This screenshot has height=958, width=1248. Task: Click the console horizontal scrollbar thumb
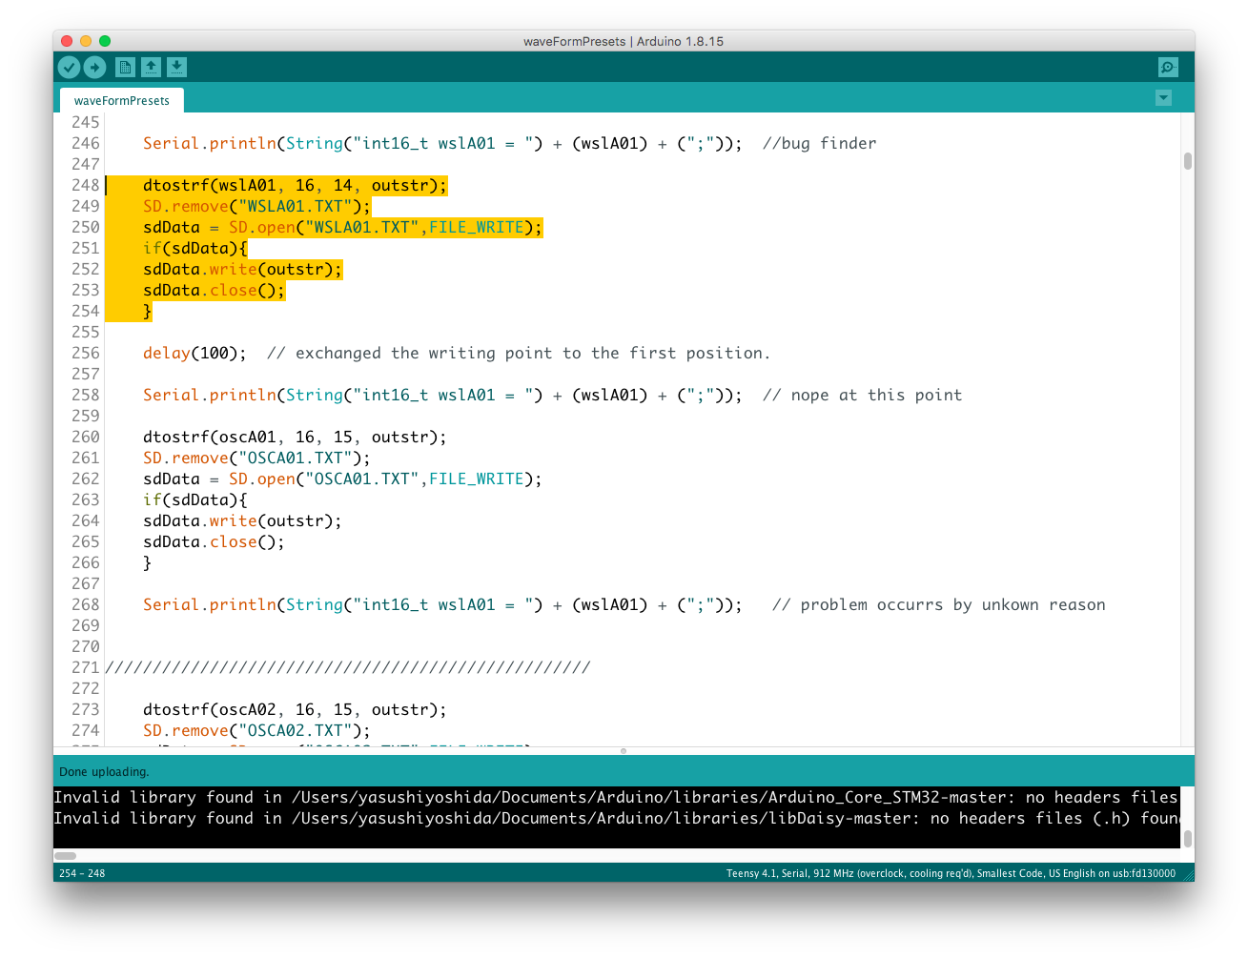(x=66, y=856)
